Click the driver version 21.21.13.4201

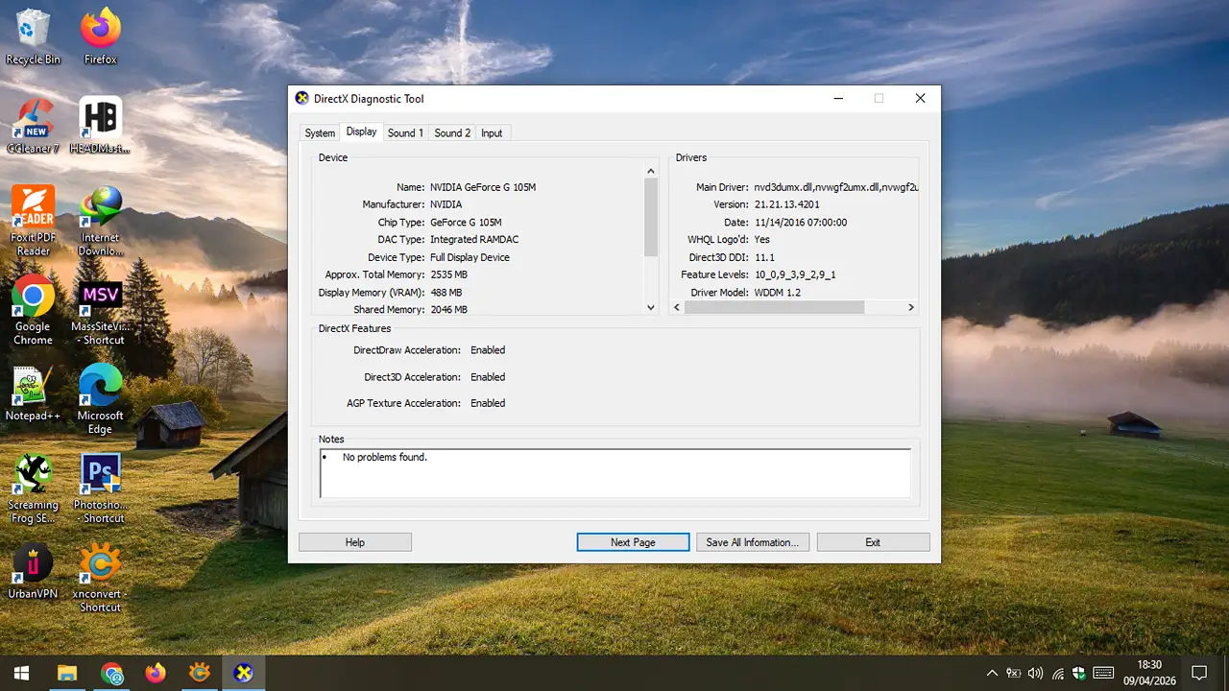pyautogui.click(x=787, y=204)
